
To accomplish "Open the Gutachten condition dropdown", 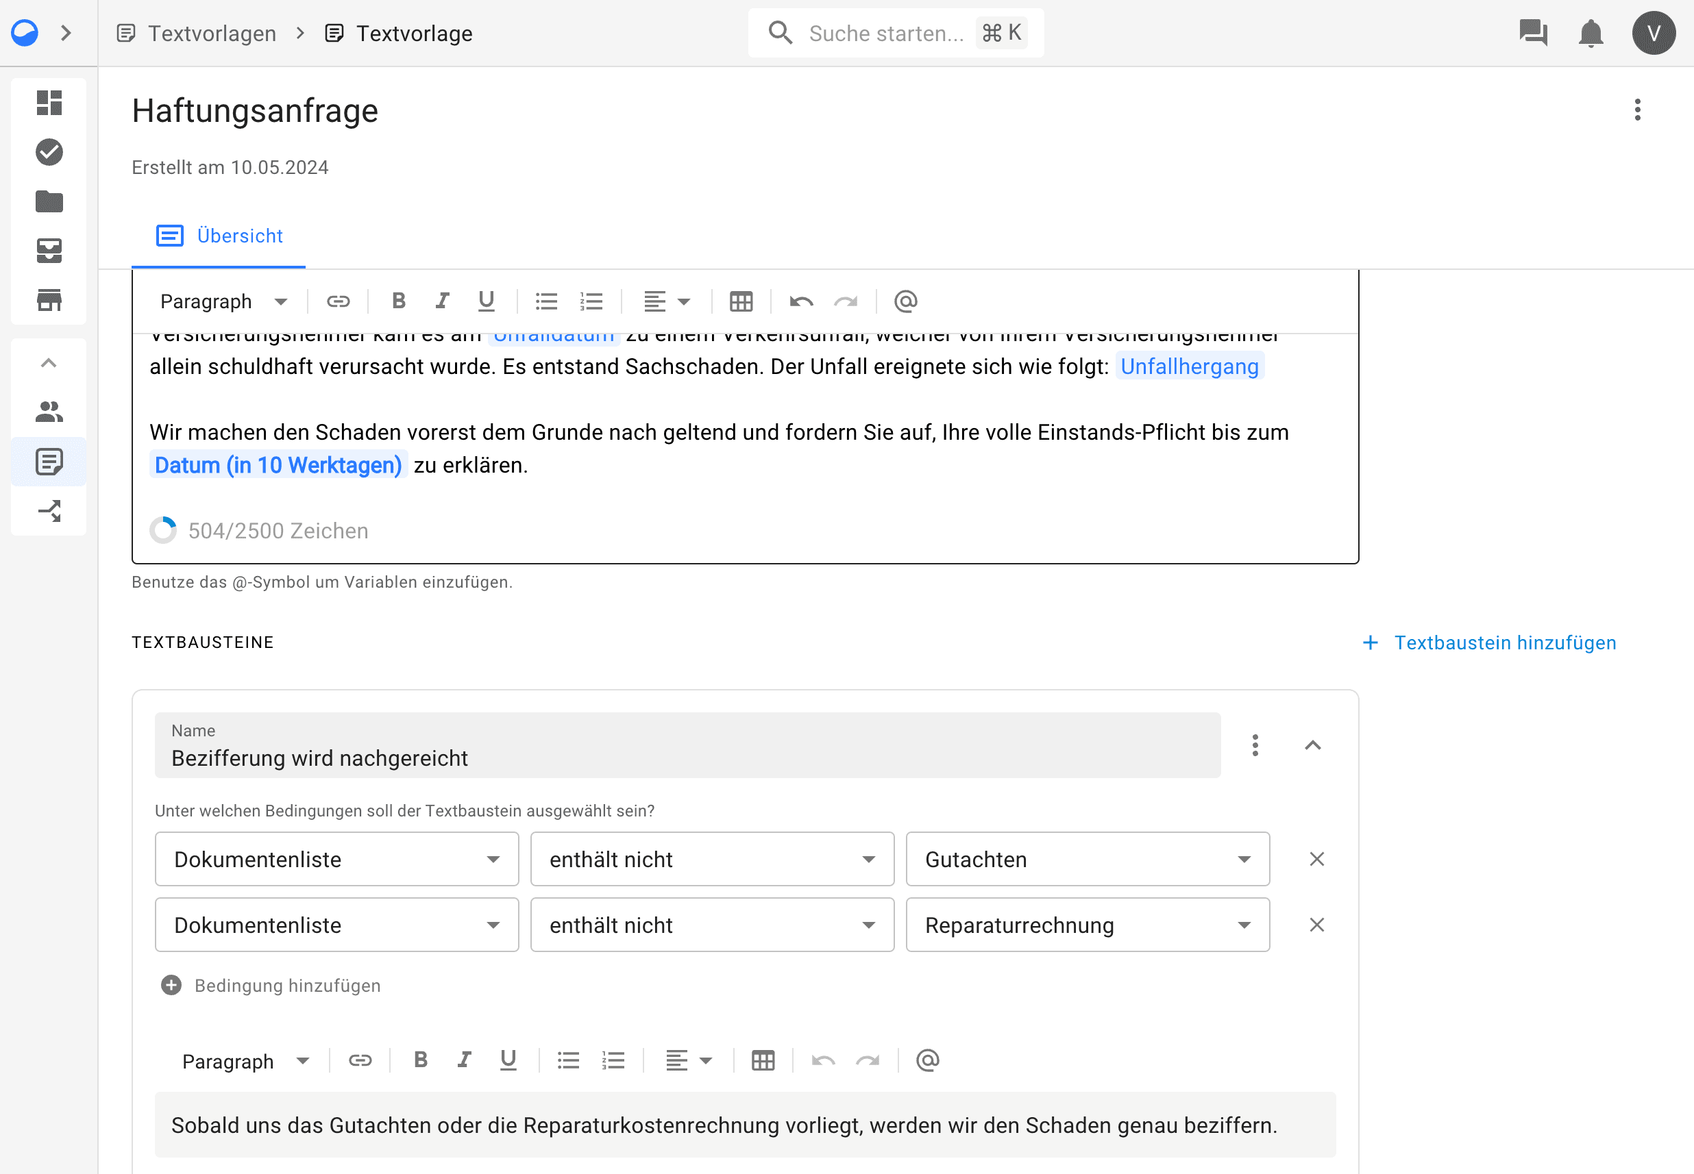I will 1087,859.
